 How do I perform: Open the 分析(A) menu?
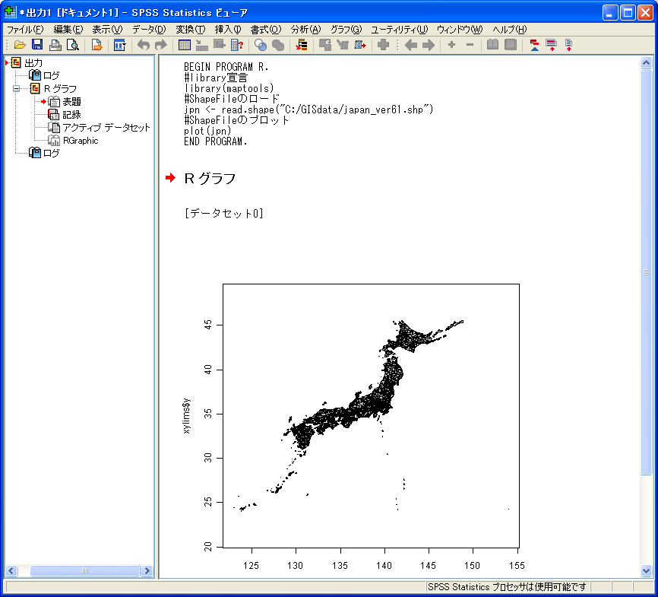(x=305, y=29)
